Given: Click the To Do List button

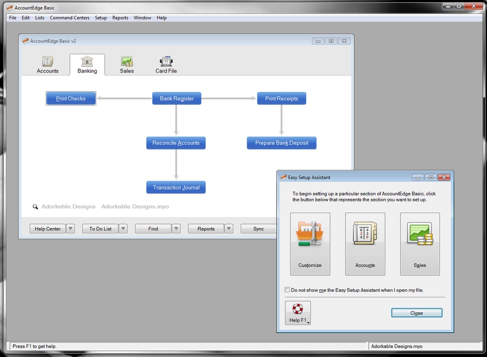Looking at the screenshot, I should click(100, 228).
